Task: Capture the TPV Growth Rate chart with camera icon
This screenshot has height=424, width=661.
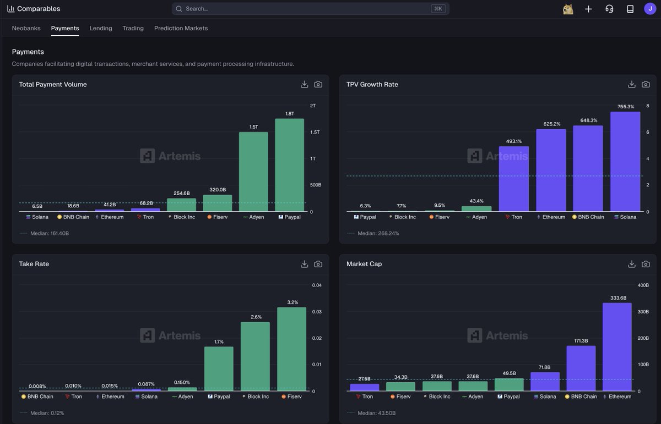Action: coord(645,84)
